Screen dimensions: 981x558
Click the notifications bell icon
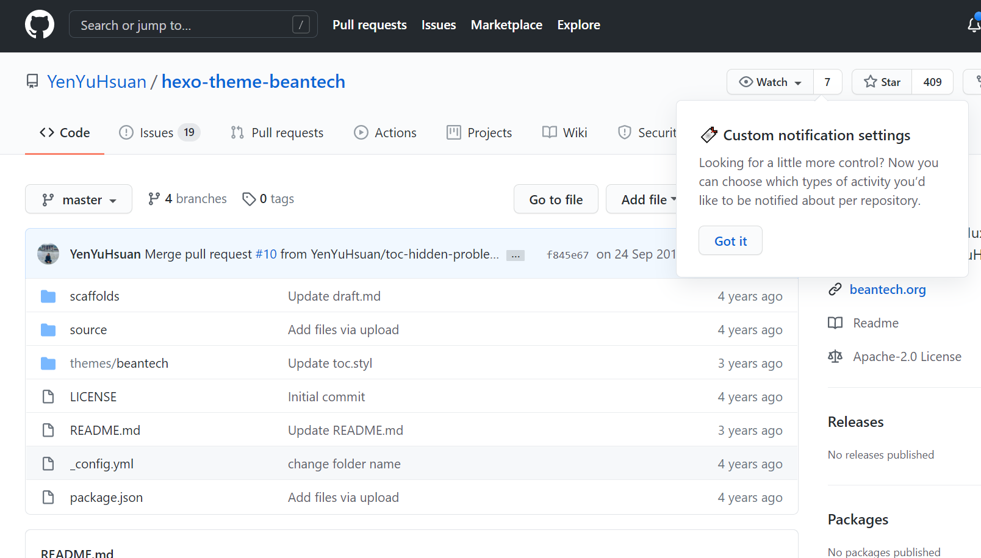974,25
